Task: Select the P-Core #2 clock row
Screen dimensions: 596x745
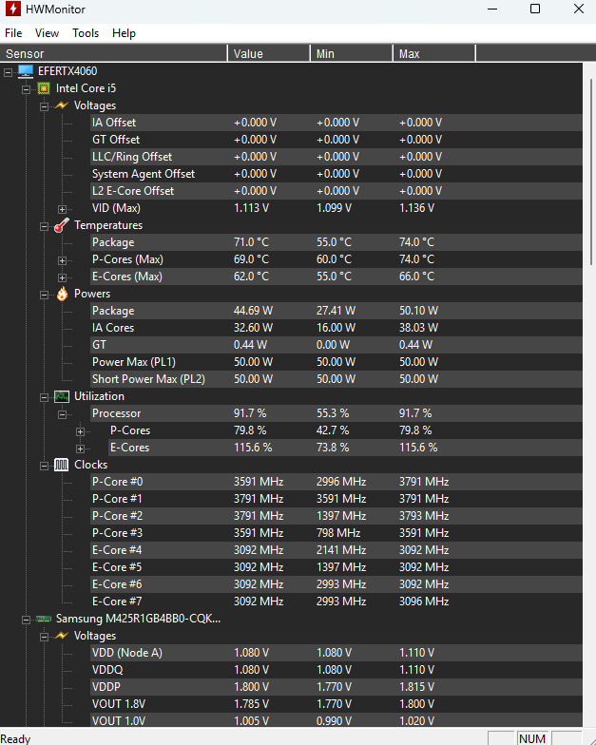Action: click(x=336, y=516)
